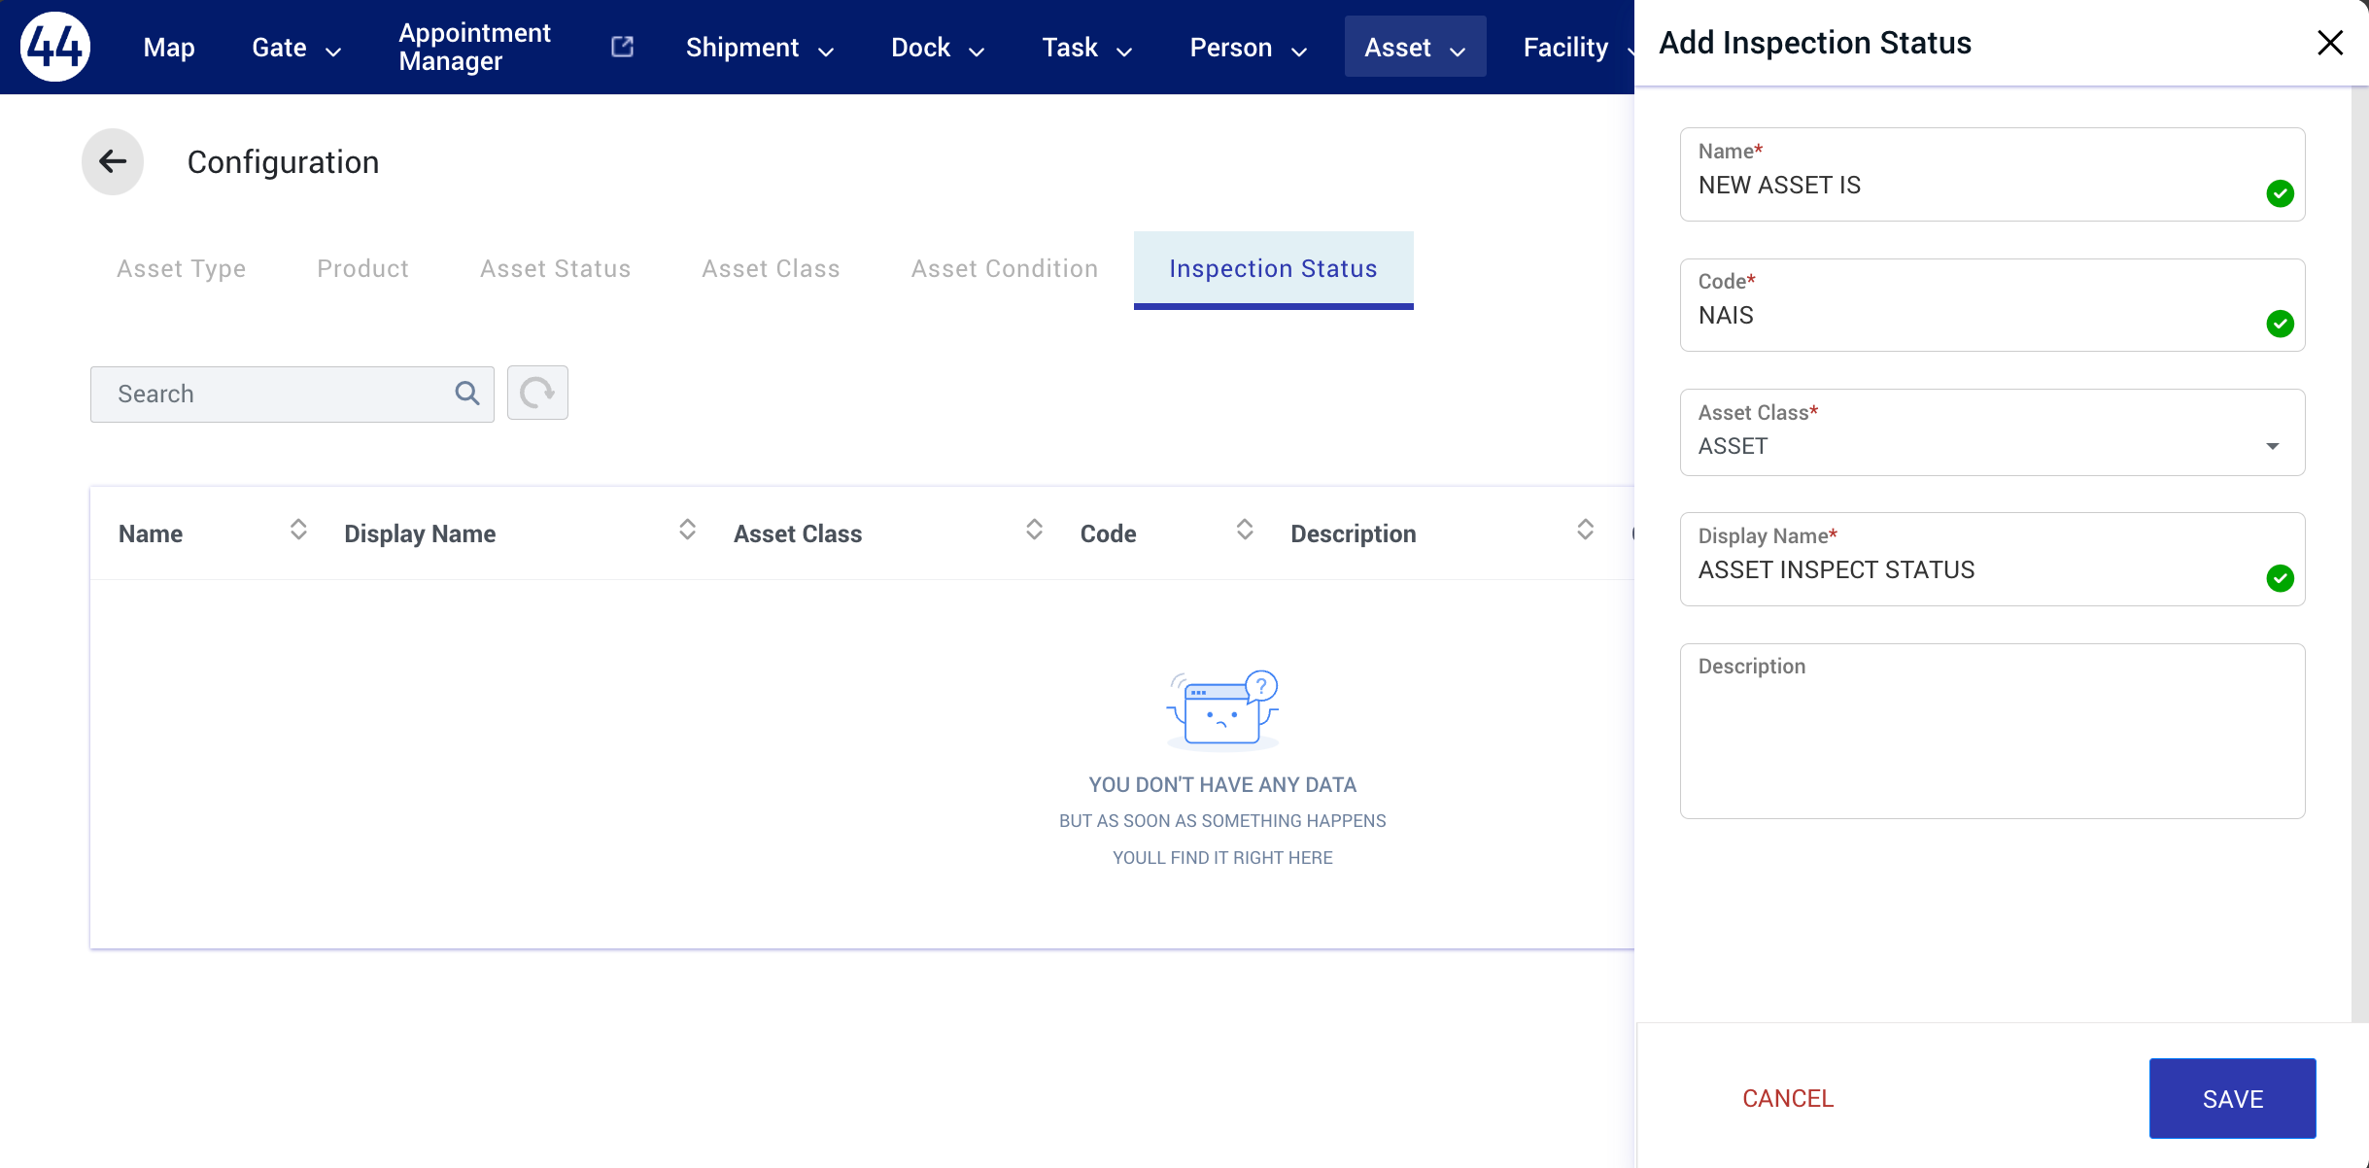Select the Inspection Status tab
2369x1168 pixels.
[1273, 269]
